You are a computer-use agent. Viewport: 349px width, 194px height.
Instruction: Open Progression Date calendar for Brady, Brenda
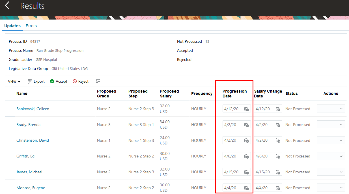click(x=247, y=125)
